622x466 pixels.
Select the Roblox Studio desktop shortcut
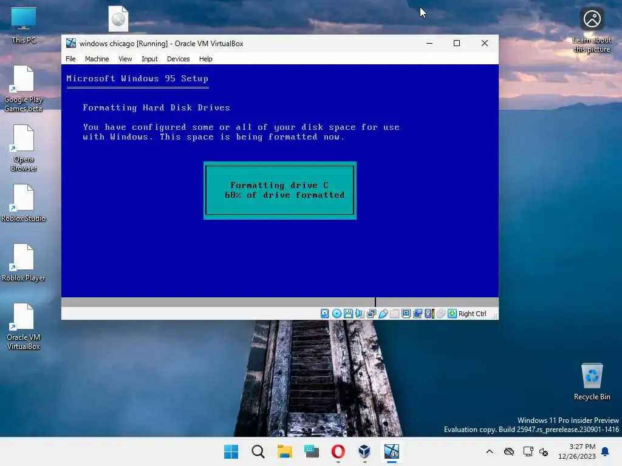click(x=24, y=203)
